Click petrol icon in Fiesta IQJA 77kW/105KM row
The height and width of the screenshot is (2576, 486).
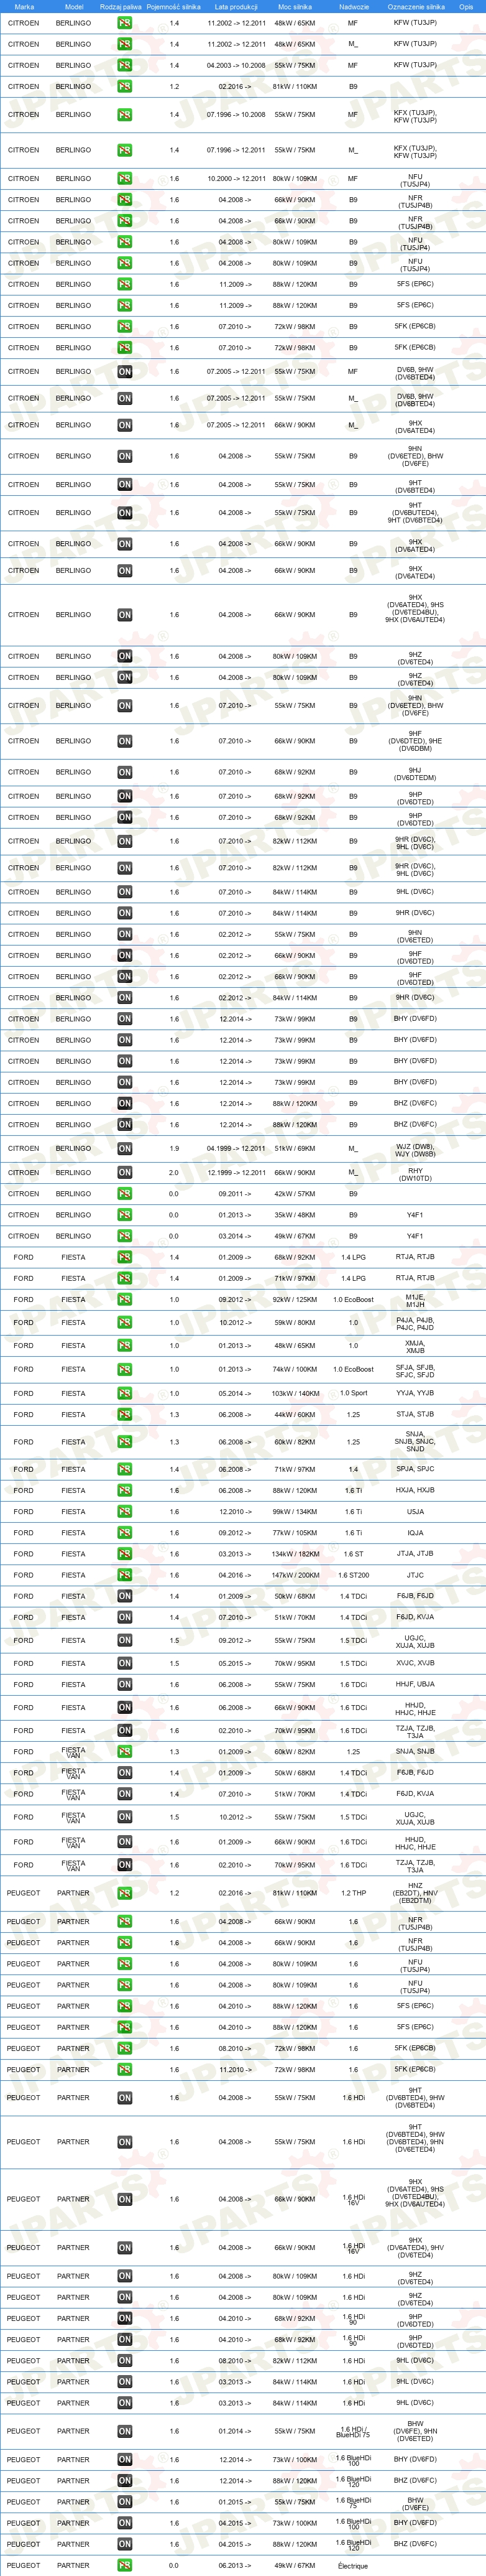click(125, 1533)
